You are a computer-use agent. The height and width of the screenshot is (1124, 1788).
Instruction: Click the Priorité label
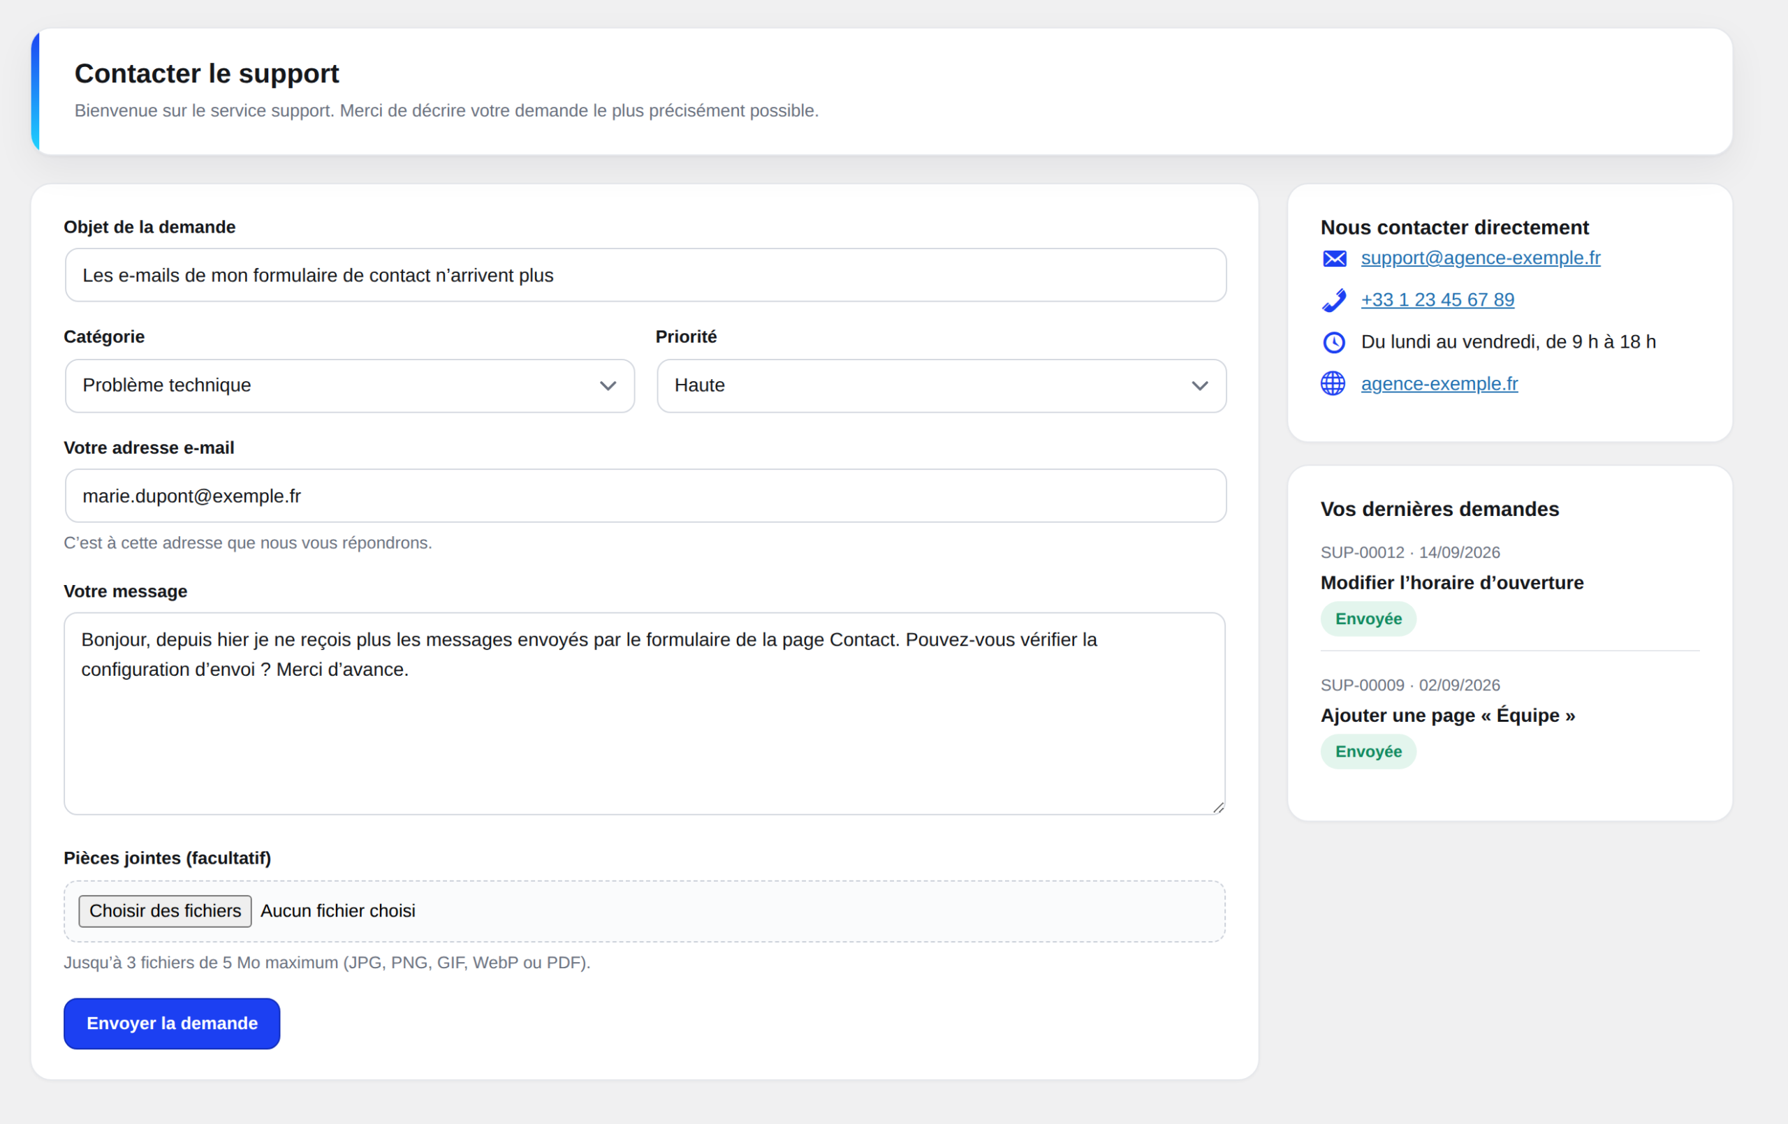pos(686,337)
